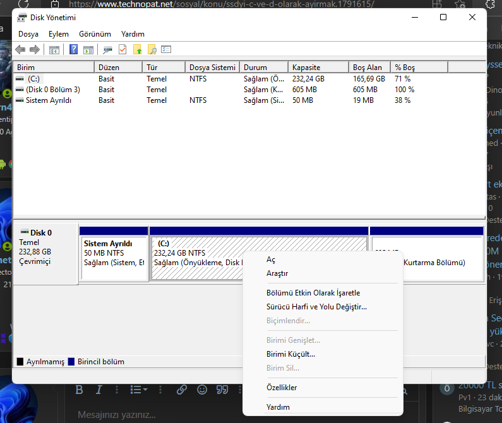Select Sürücü Harfi ve Yolu Değiştir

click(323, 307)
